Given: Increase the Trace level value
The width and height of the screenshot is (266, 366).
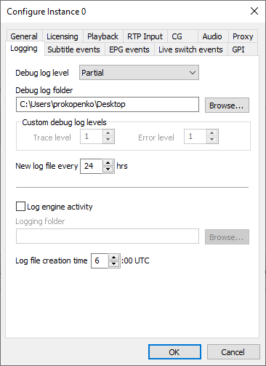Looking at the screenshot, I should pos(108,133).
